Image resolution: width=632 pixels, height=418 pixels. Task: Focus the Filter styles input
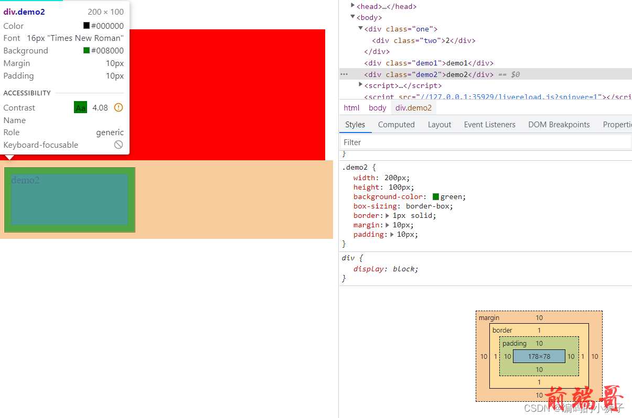[485, 142]
